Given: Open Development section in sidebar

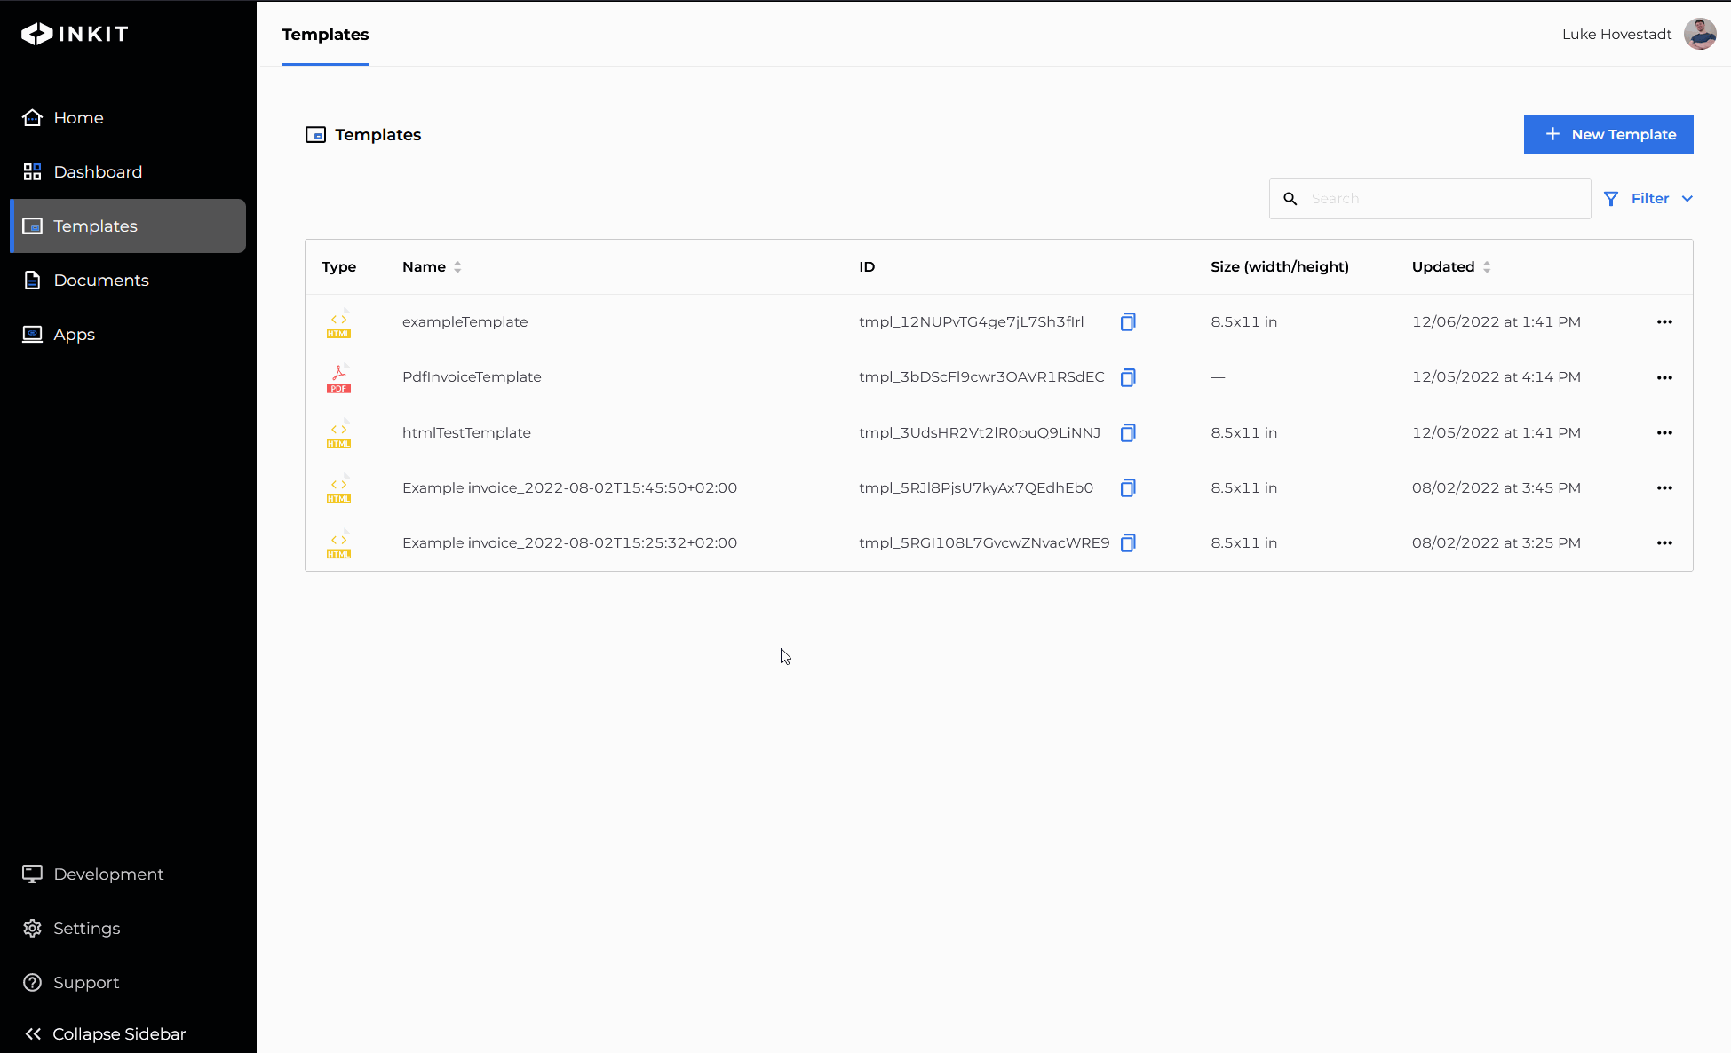Looking at the screenshot, I should click(x=108, y=875).
